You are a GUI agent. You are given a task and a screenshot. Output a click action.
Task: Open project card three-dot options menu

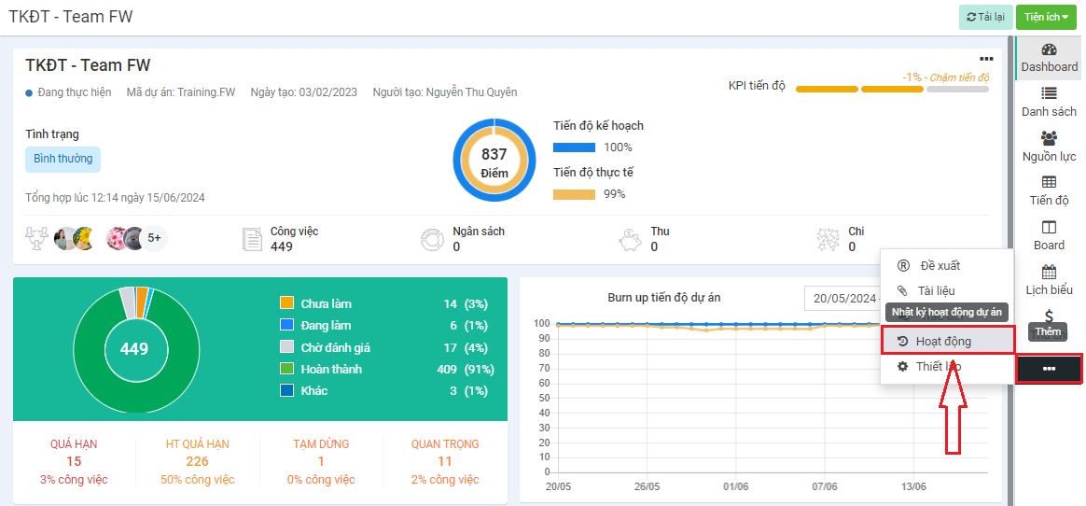click(986, 59)
